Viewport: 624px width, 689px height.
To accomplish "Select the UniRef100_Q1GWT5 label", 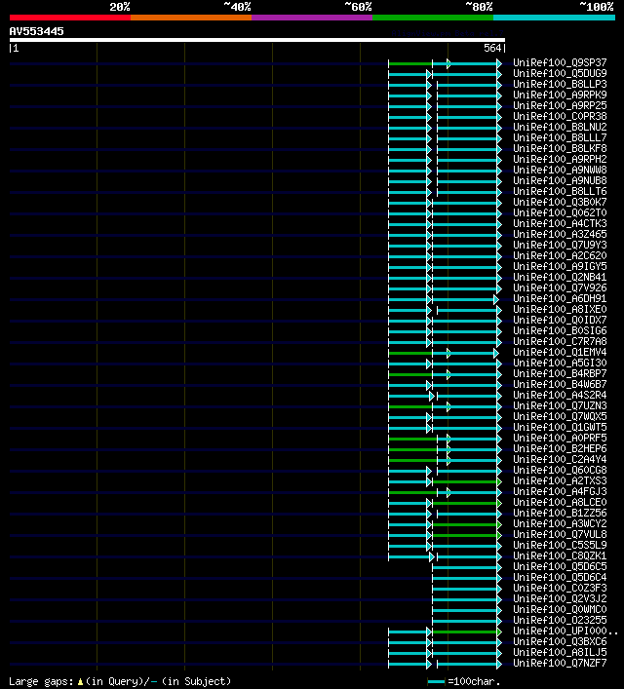I will pyautogui.click(x=560, y=427).
